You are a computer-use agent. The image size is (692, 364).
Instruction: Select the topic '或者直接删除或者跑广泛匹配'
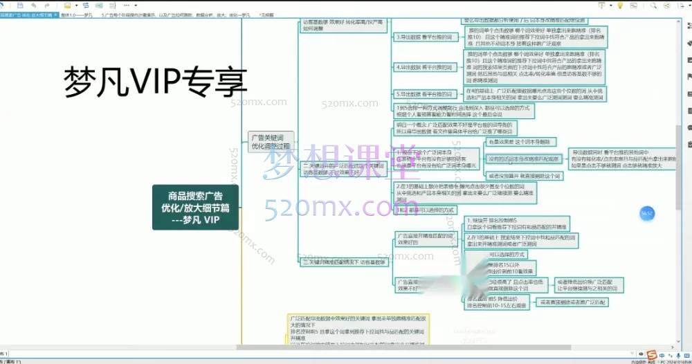pyautogui.click(x=572, y=302)
